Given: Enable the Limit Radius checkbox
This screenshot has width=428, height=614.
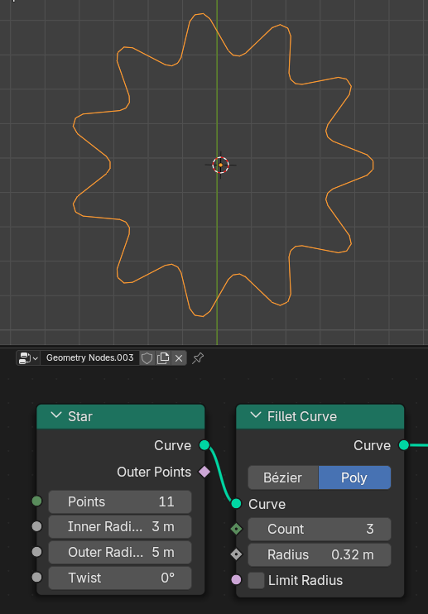Looking at the screenshot, I should [x=256, y=580].
